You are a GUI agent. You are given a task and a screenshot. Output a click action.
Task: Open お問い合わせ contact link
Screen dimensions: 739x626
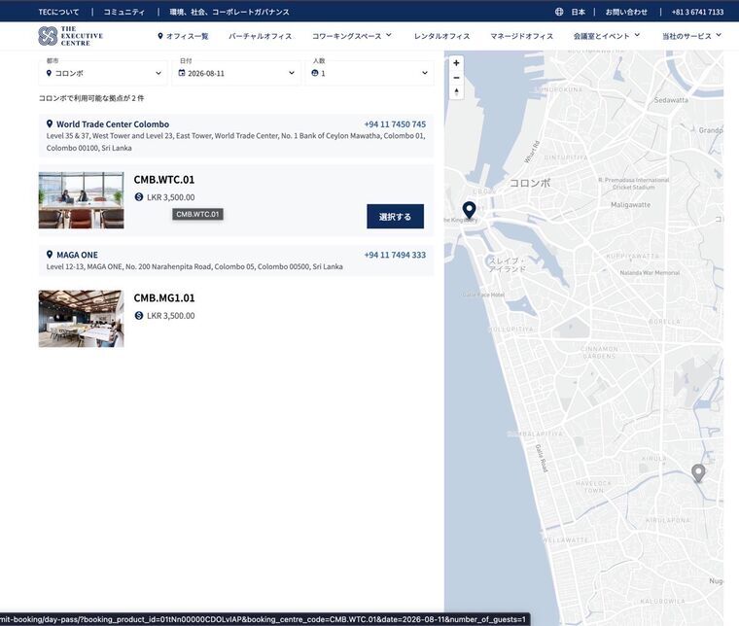[626, 12]
